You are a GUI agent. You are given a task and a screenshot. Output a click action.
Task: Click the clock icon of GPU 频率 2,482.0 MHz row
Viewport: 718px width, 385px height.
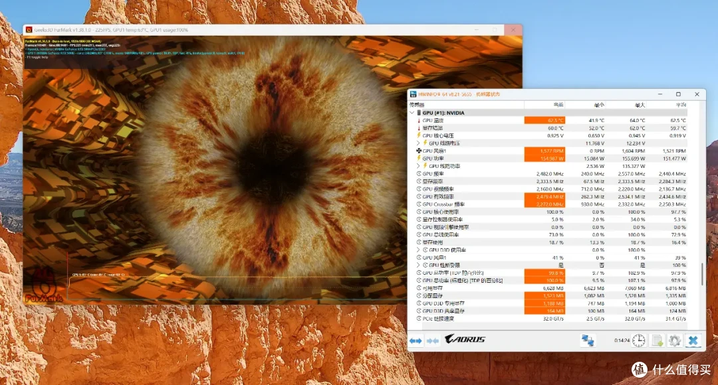coord(419,174)
